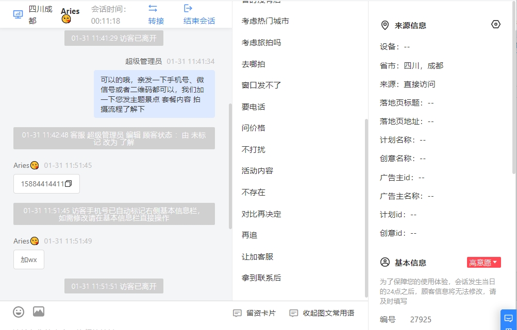Click the 来源：直接访问 row
The height and width of the screenshot is (330, 517).
click(408, 84)
